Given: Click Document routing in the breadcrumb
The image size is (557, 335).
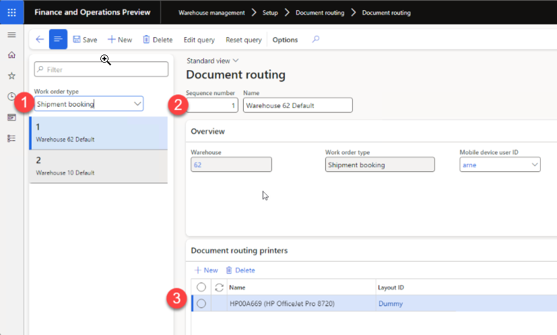Looking at the screenshot, I should (319, 12).
